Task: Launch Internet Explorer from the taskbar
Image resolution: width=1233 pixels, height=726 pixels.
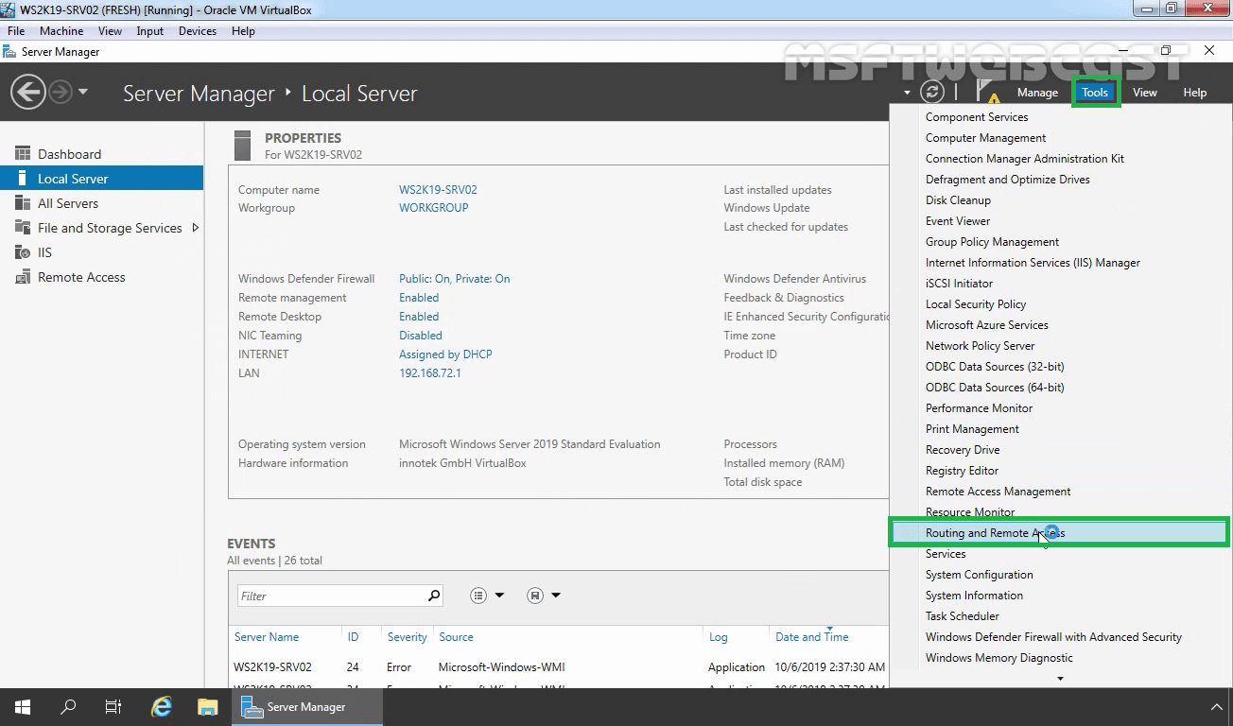Action: pos(161,706)
